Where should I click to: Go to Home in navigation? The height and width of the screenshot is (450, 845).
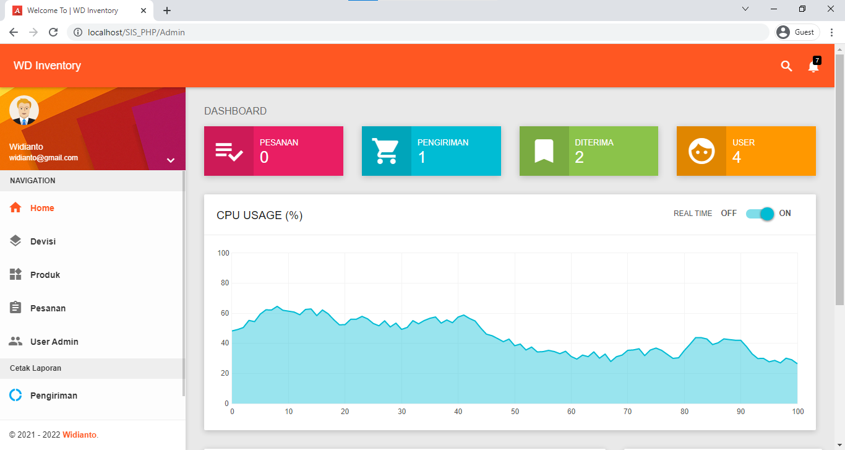tap(92, 208)
